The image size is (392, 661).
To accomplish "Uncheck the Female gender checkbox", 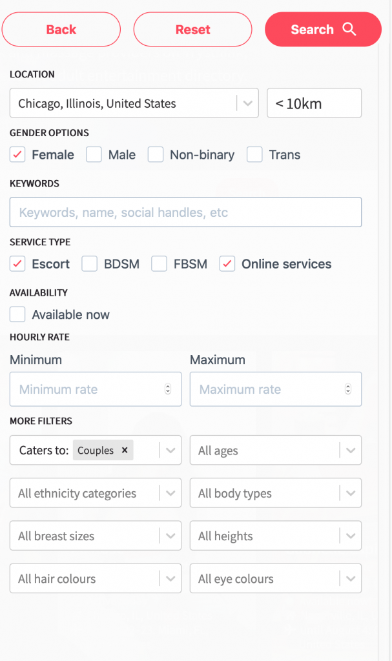I will [x=18, y=155].
